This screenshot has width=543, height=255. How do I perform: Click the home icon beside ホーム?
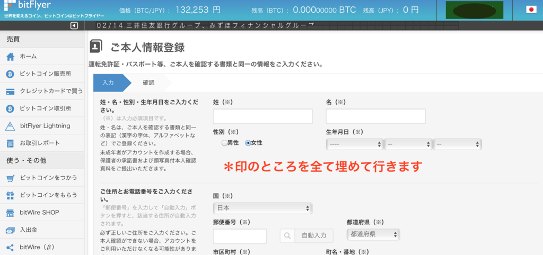pos(11,56)
